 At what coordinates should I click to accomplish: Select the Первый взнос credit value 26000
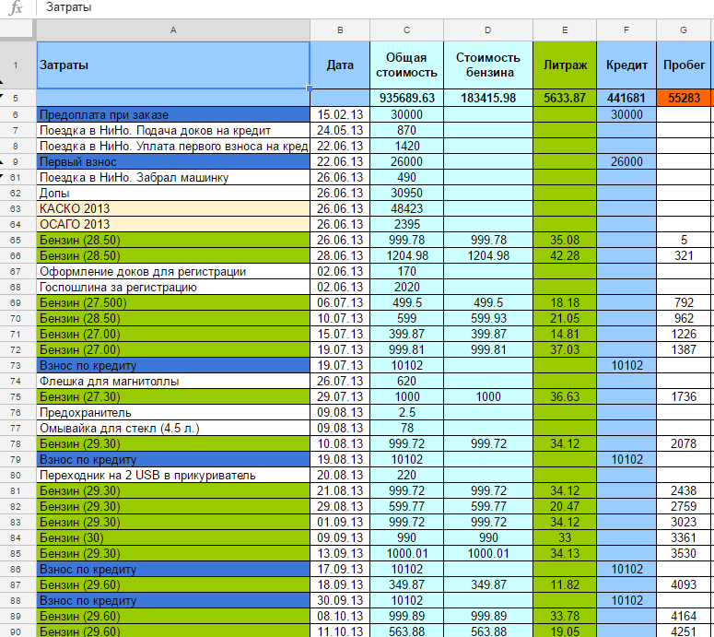pyautogui.click(x=626, y=161)
